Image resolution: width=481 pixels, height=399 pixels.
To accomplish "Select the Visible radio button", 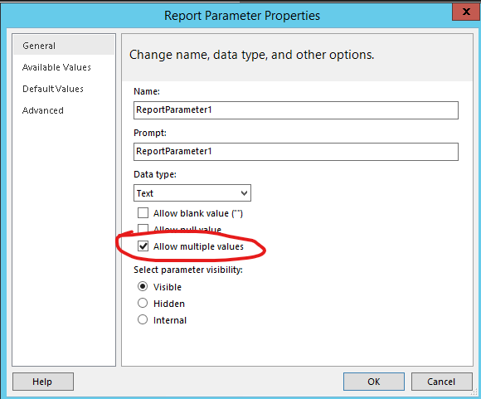I will tap(143, 287).
